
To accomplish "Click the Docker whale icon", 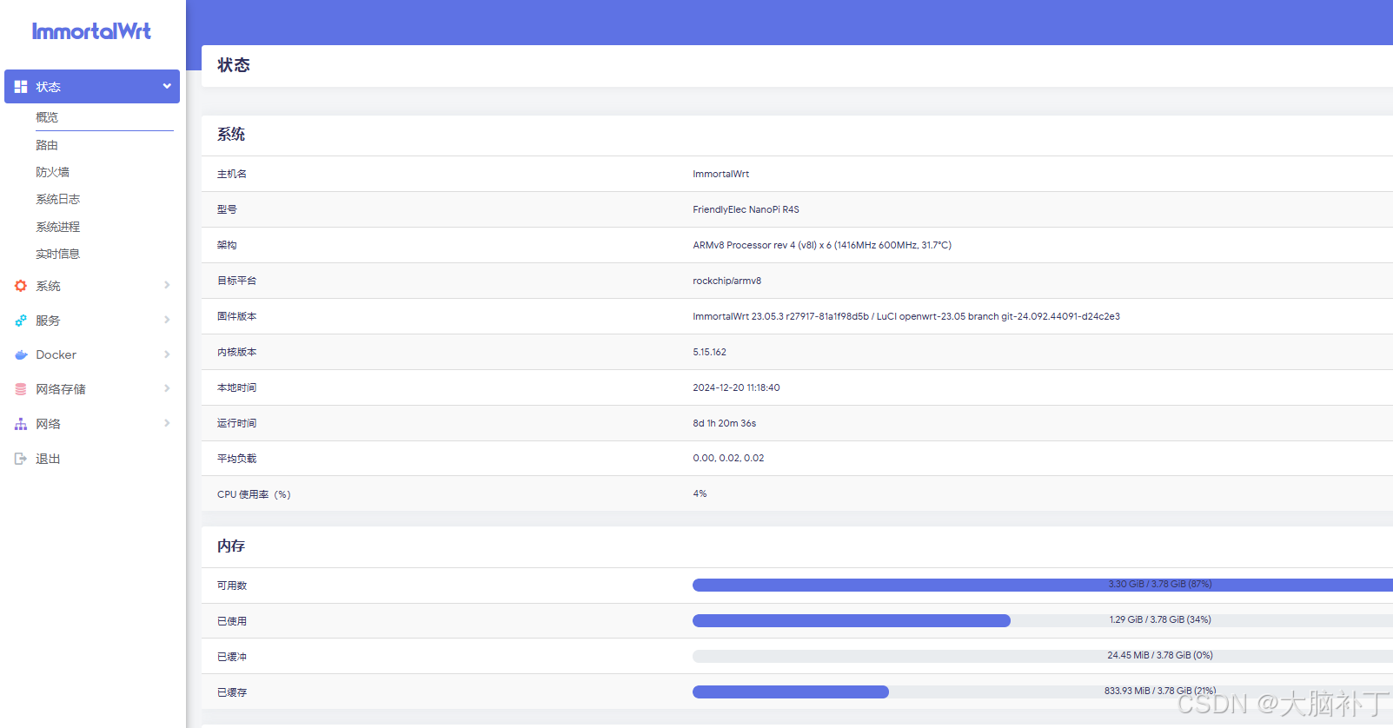I will coord(21,354).
